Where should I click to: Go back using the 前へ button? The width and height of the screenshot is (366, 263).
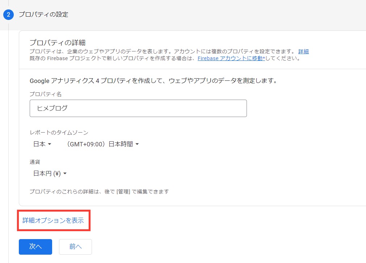click(75, 247)
